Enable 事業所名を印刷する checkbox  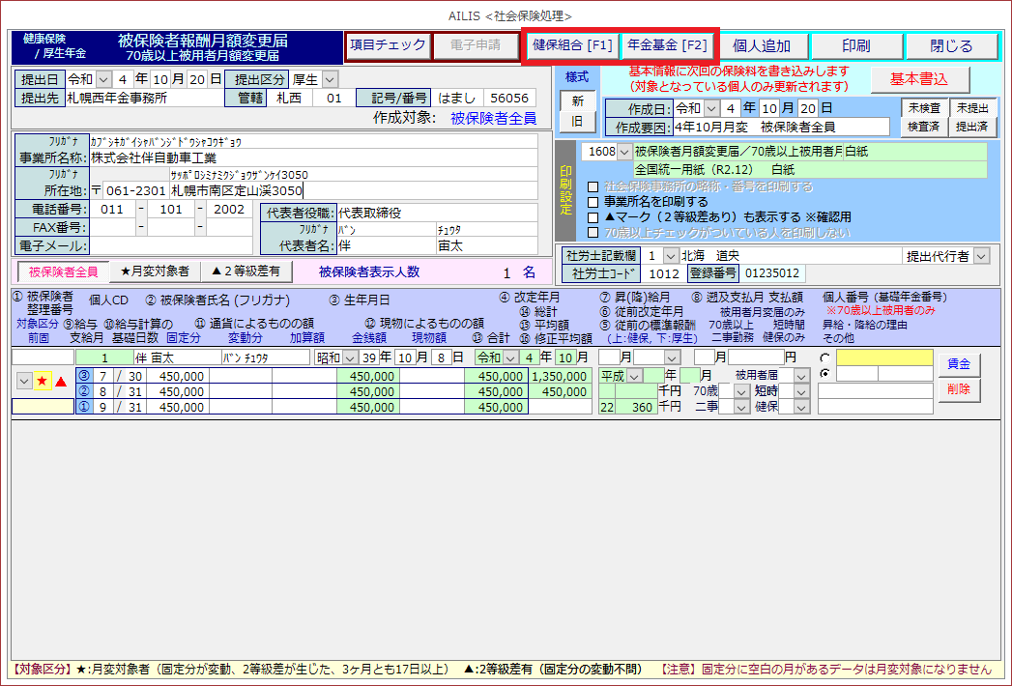593,202
